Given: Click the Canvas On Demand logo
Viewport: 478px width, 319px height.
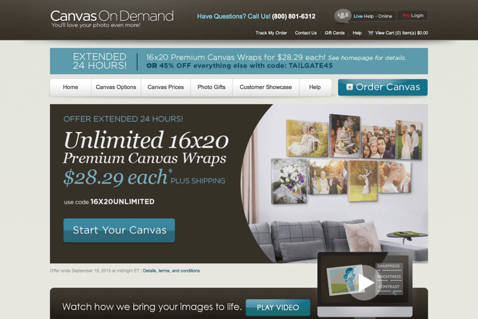Looking at the screenshot, I should click(112, 19).
